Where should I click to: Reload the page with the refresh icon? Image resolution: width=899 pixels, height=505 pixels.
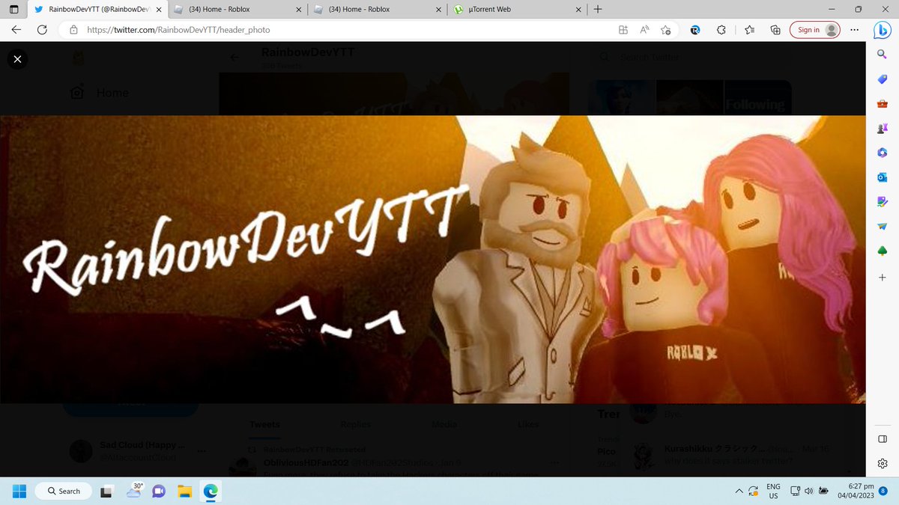pos(43,30)
